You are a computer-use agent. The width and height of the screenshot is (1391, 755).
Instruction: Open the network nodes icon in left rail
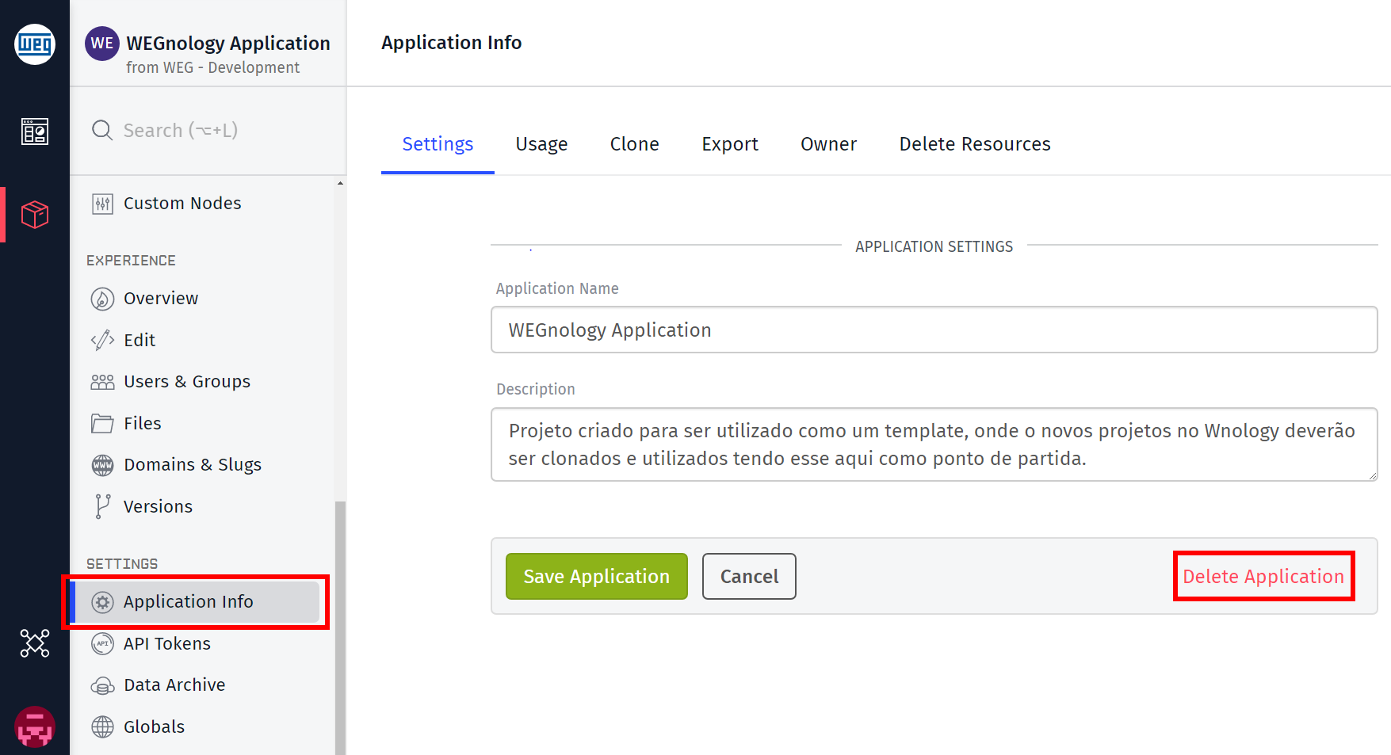point(35,643)
